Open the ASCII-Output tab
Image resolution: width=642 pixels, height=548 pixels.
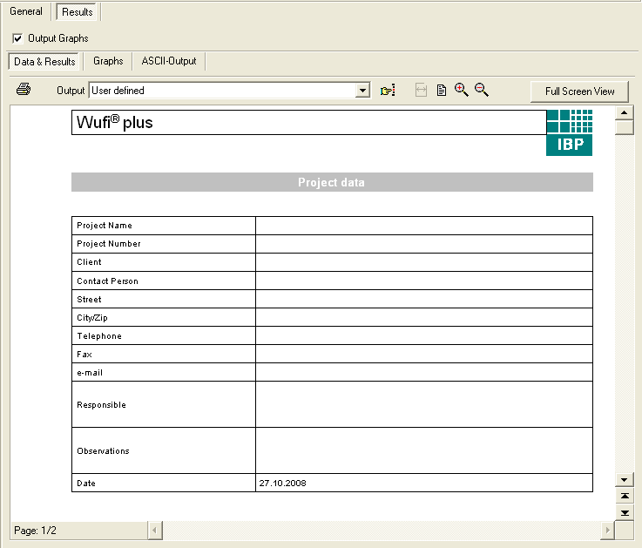169,61
